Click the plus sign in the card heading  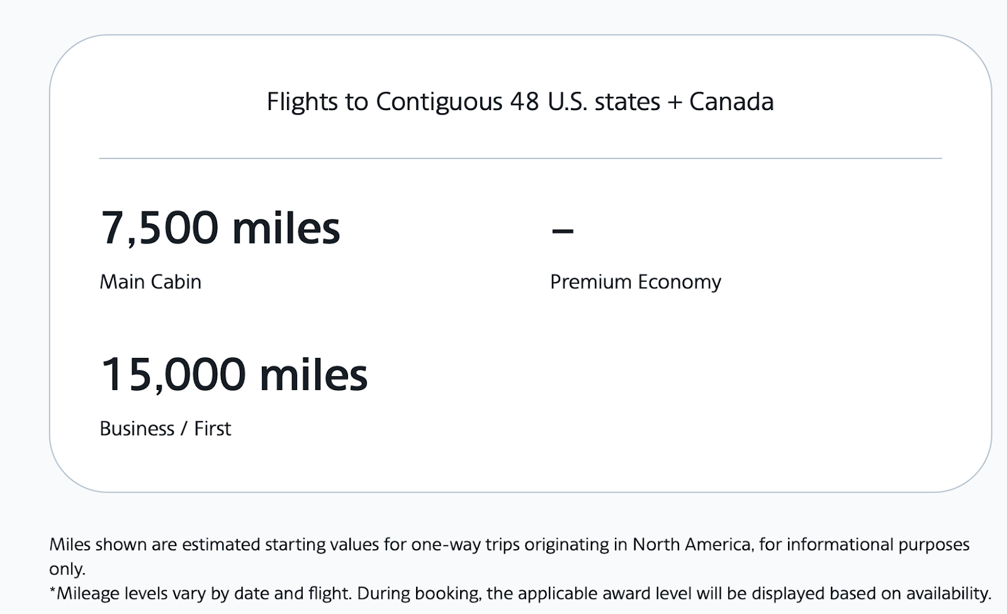point(675,103)
